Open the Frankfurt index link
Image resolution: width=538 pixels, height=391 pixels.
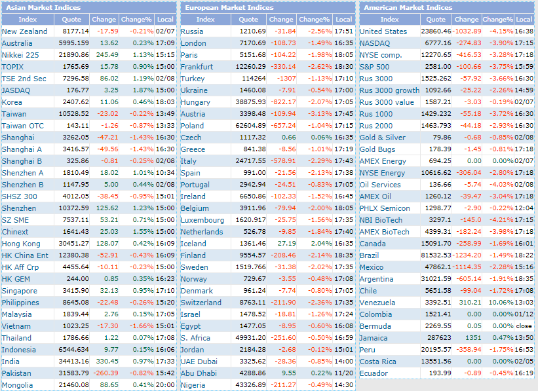pos(197,67)
